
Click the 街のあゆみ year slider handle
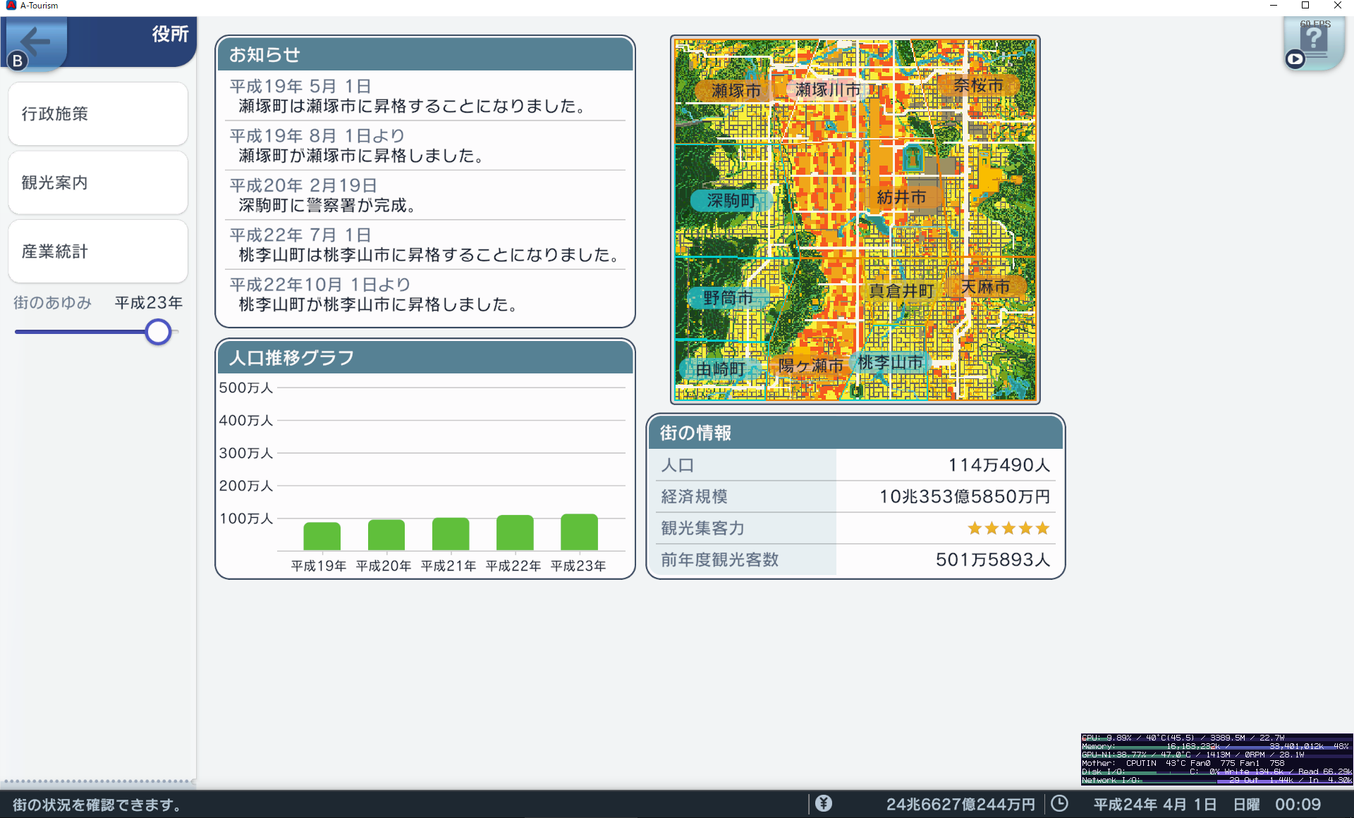[x=158, y=332]
